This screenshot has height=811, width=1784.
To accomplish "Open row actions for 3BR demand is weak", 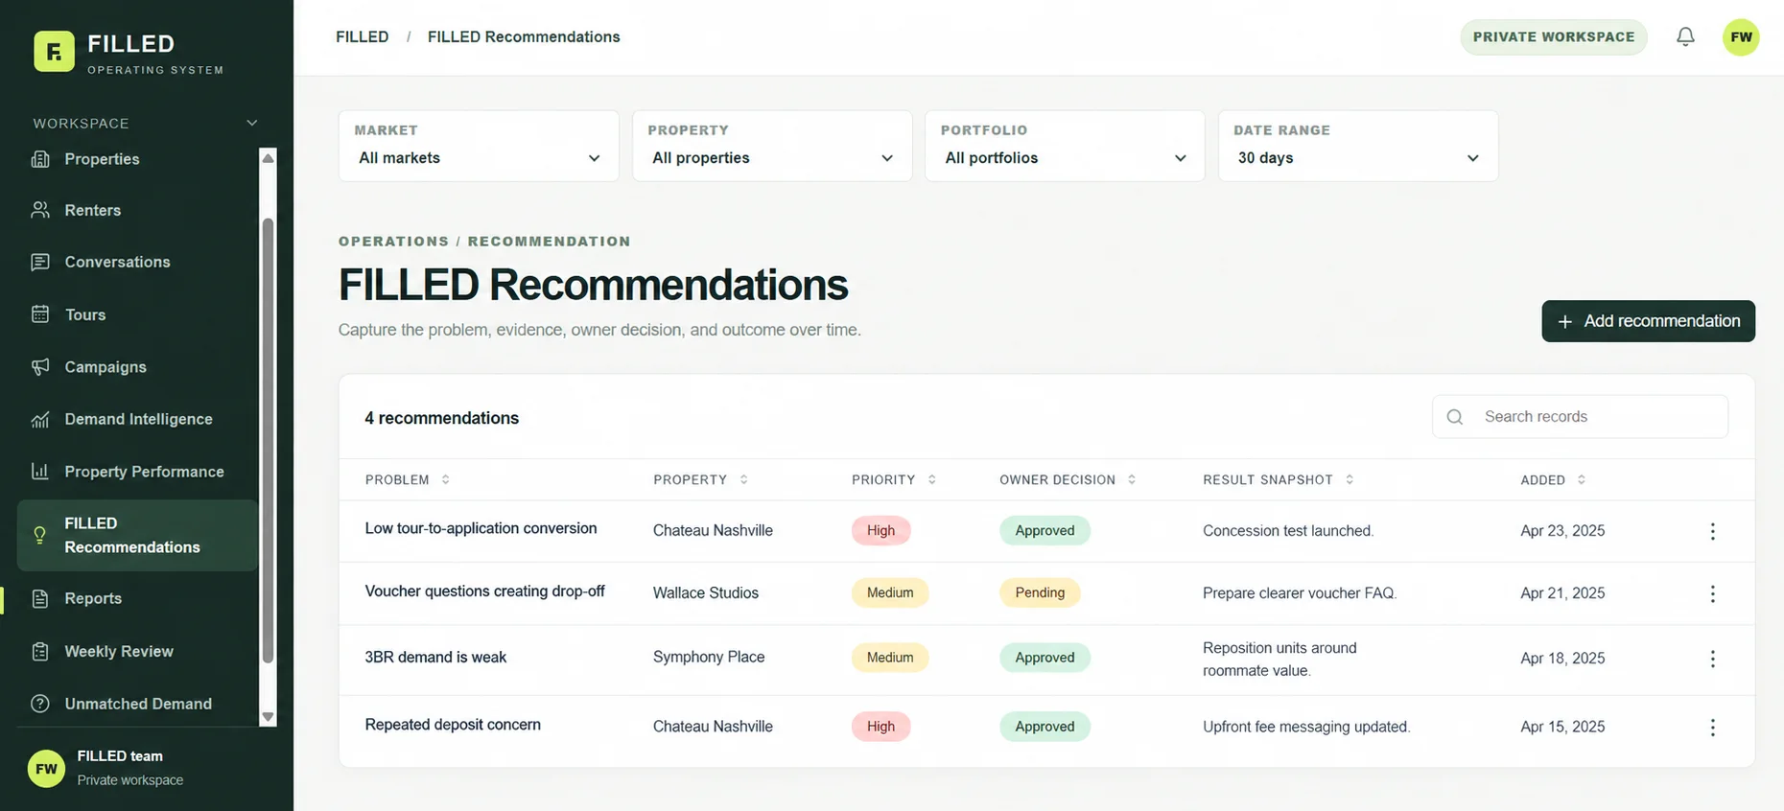I will pyautogui.click(x=1712, y=659).
